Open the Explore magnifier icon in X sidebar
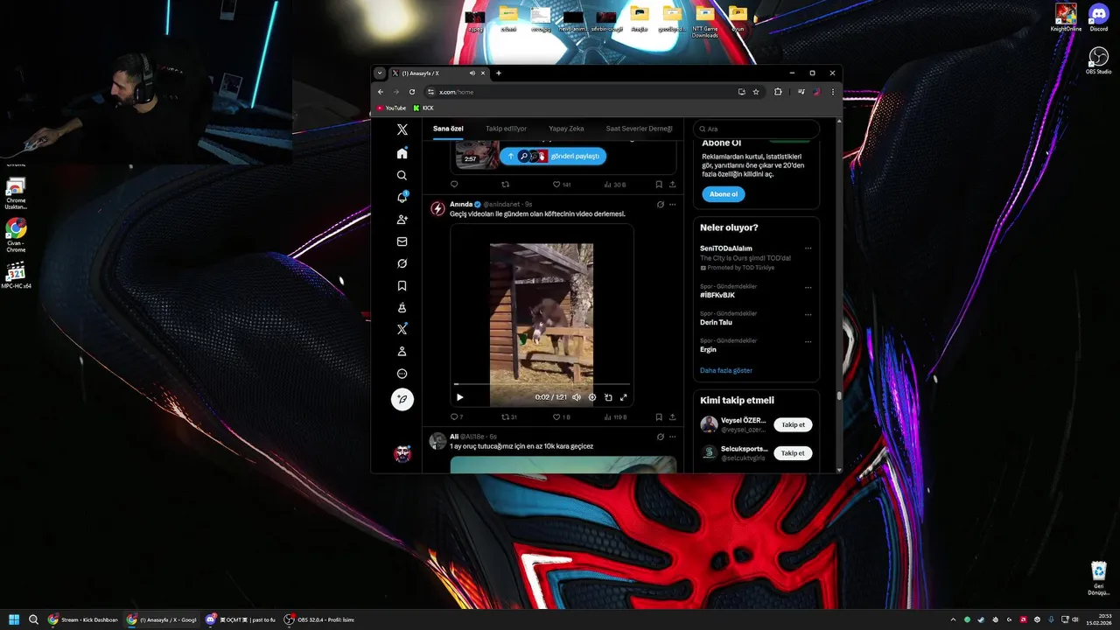This screenshot has width=1120, height=630. 402,175
